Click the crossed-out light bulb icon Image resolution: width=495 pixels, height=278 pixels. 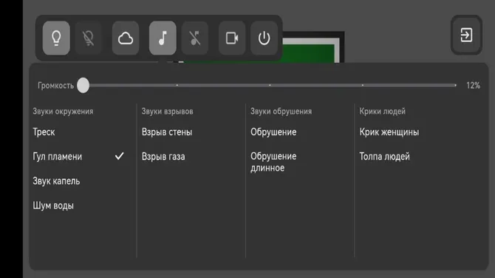[88, 38]
